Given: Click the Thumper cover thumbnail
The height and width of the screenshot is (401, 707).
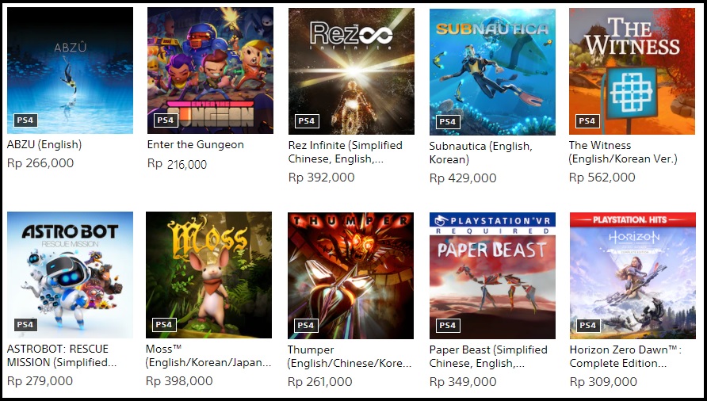Looking at the screenshot, I should pos(351,276).
